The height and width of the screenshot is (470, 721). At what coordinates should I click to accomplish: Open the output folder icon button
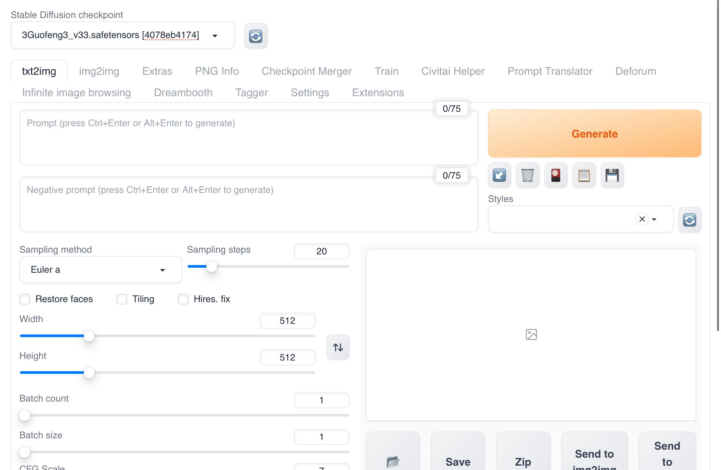click(393, 461)
